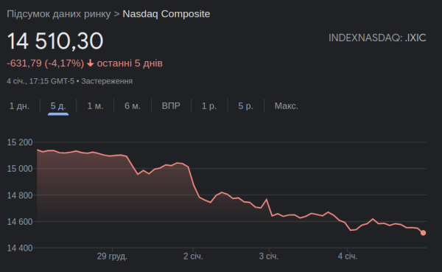Screen dimensions: 442x272
Task: Switch to the 1 м. range tab
Action: coord(95,106)
